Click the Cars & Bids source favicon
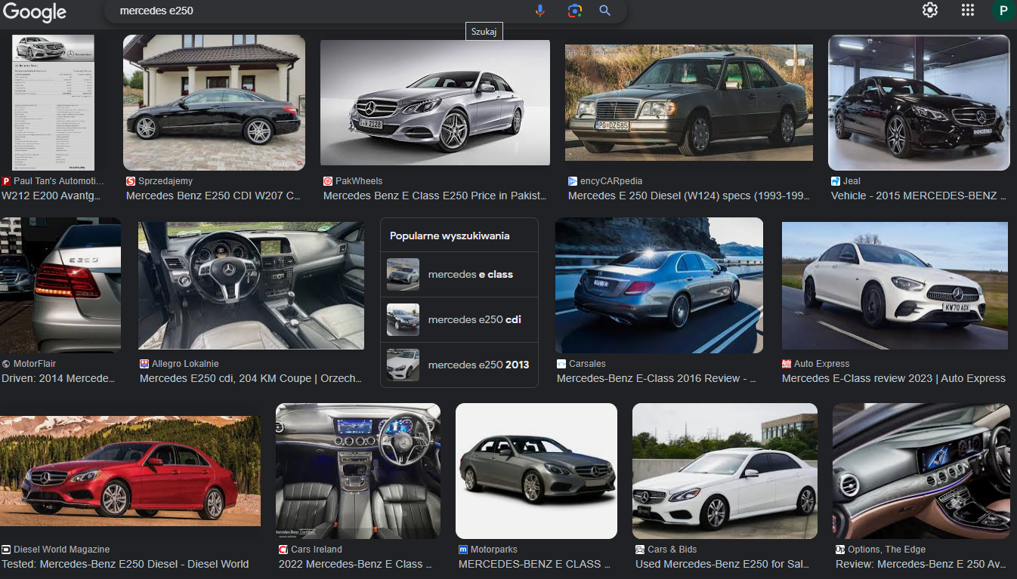This screenshot has width=1017, height=579. click(x=640, y=550)
